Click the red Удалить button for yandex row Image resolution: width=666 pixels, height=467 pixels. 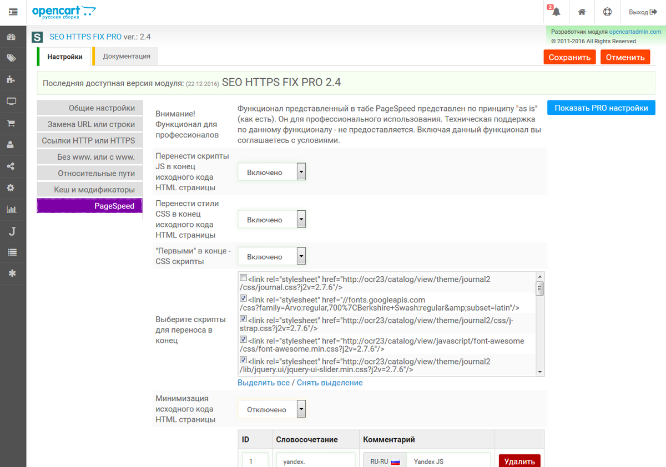point(519,461)
